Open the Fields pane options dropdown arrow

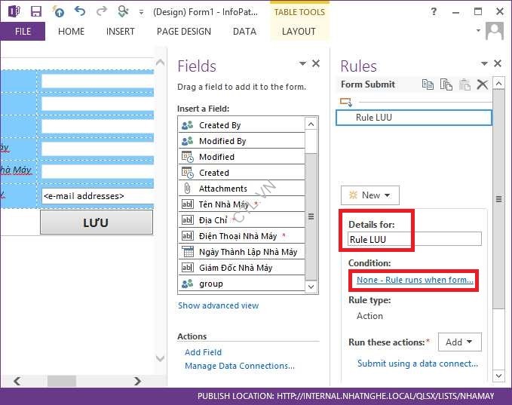point(302,64)
